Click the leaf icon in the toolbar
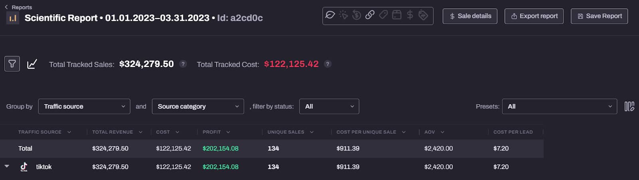 coord(330,15)
